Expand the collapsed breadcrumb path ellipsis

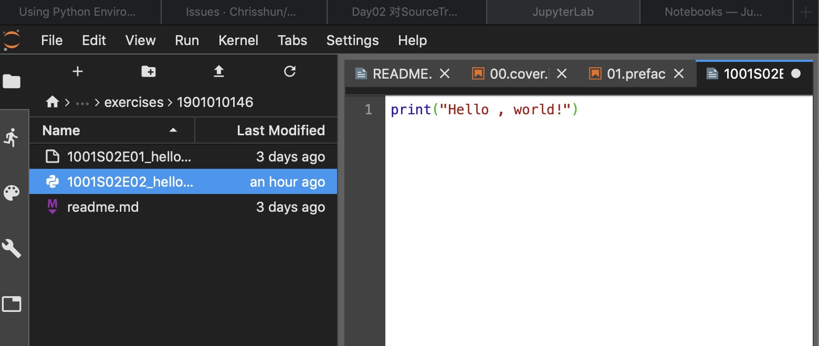pos(82,102)
